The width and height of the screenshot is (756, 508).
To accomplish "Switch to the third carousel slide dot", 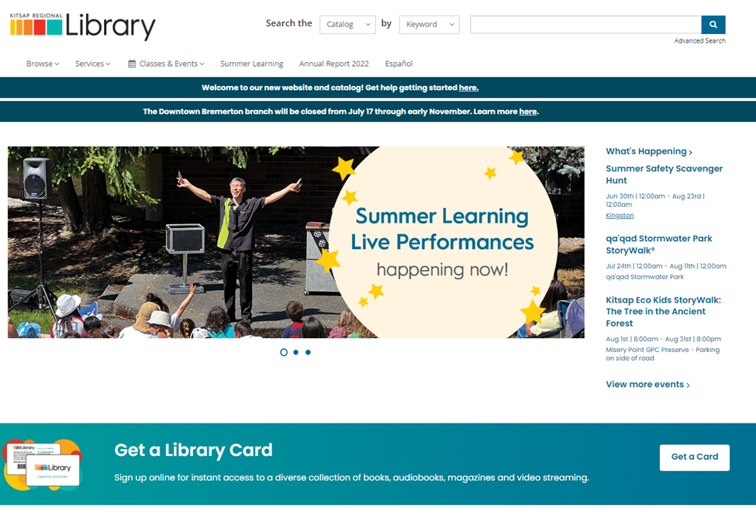I will pos(308,352).
